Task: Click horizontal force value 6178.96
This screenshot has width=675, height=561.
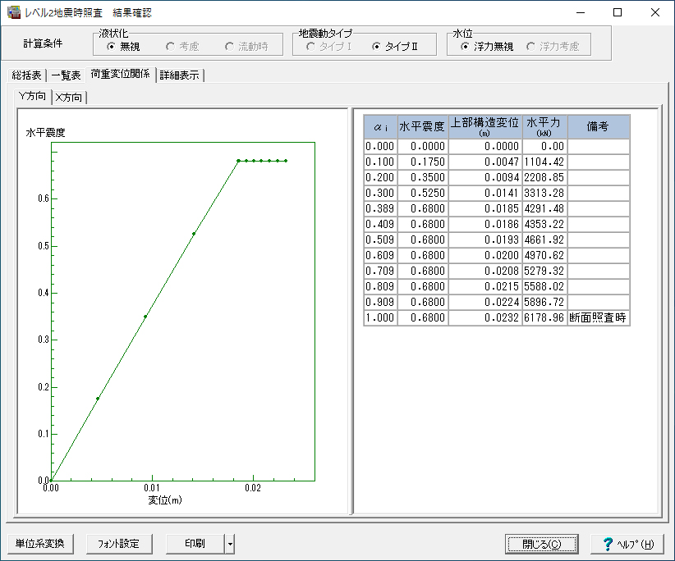Action: tap(544, 317)
